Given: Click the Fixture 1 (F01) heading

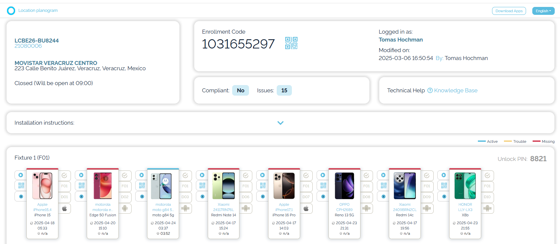Looking at the screenshot, I should pos(32,158).
